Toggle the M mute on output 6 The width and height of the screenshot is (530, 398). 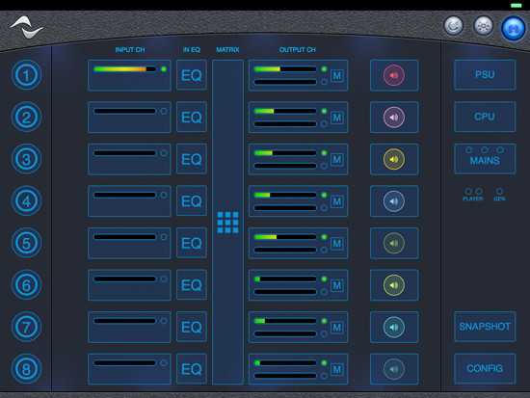(x=337, y=285)
